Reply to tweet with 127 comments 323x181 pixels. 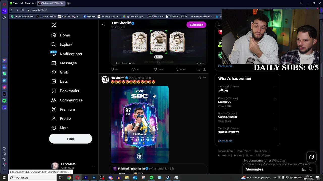coord(114,70)
